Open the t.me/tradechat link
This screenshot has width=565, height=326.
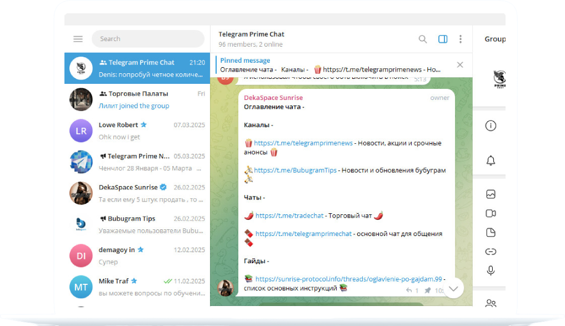click(x=291, y=215)
